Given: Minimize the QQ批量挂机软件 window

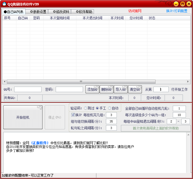Looking at the screenshot, I should 176,4.
